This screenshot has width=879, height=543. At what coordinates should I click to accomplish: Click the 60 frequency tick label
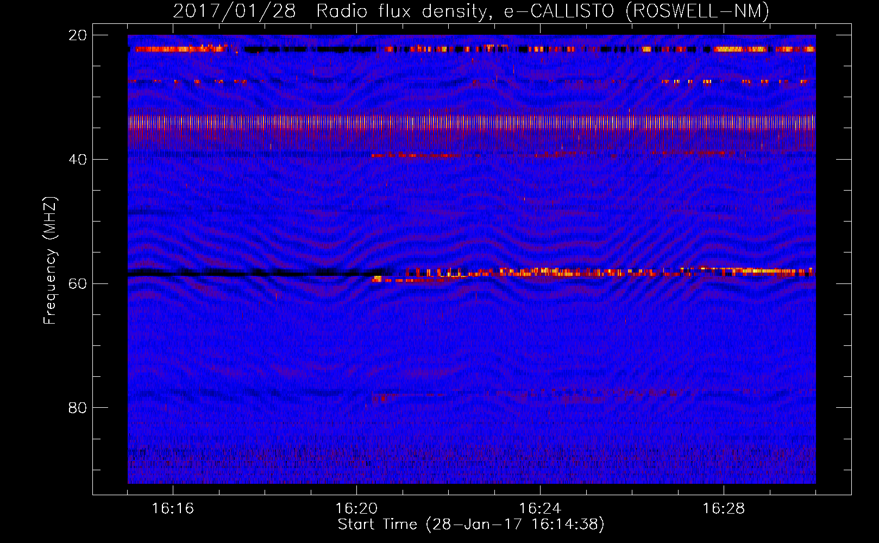(x=78, y=283)
